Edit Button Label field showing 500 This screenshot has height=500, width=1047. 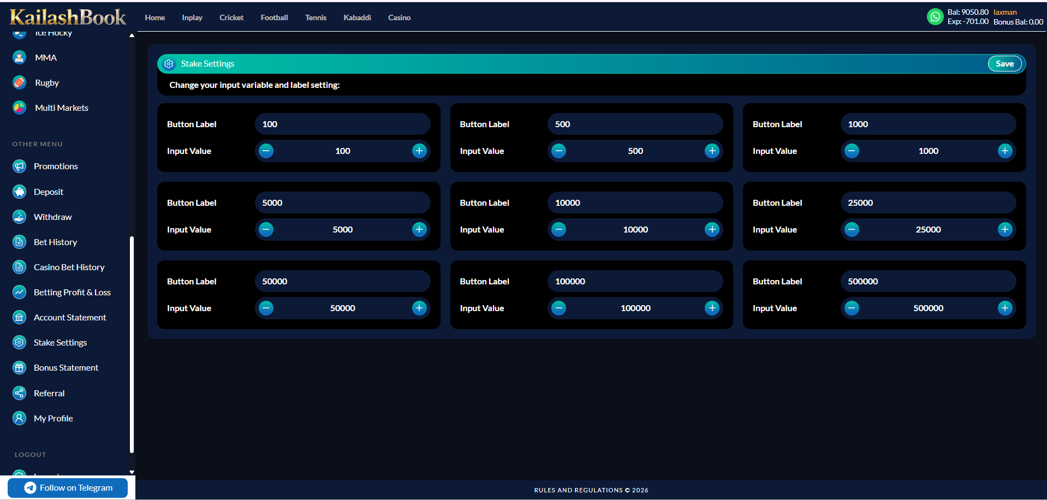coord(635,124)
